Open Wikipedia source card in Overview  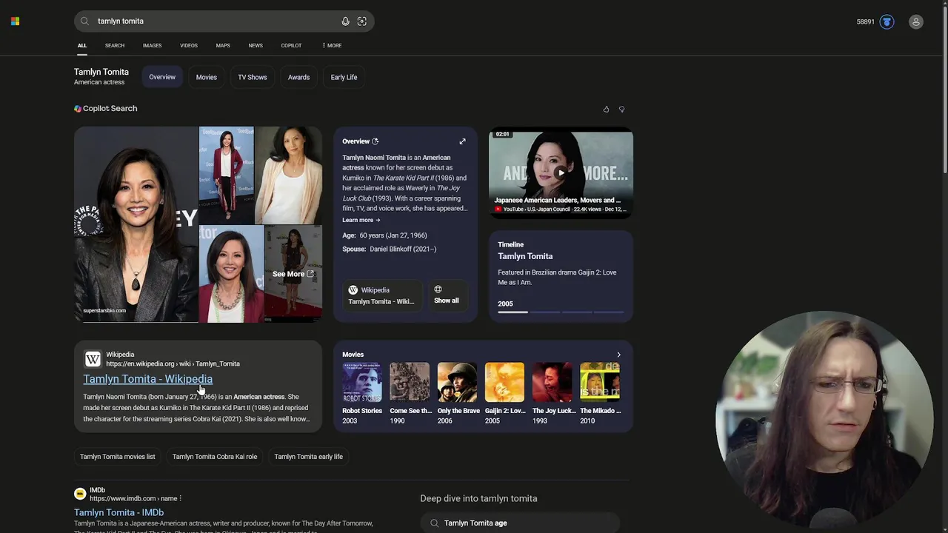(x=381, y=295)
